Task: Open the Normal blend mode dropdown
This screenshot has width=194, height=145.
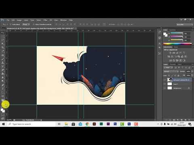Action: (171, 71)
